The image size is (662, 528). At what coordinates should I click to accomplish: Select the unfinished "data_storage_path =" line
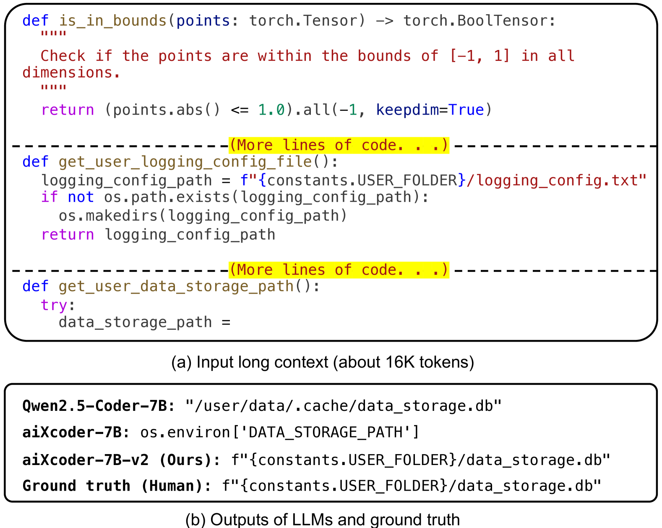click(145, 322)
